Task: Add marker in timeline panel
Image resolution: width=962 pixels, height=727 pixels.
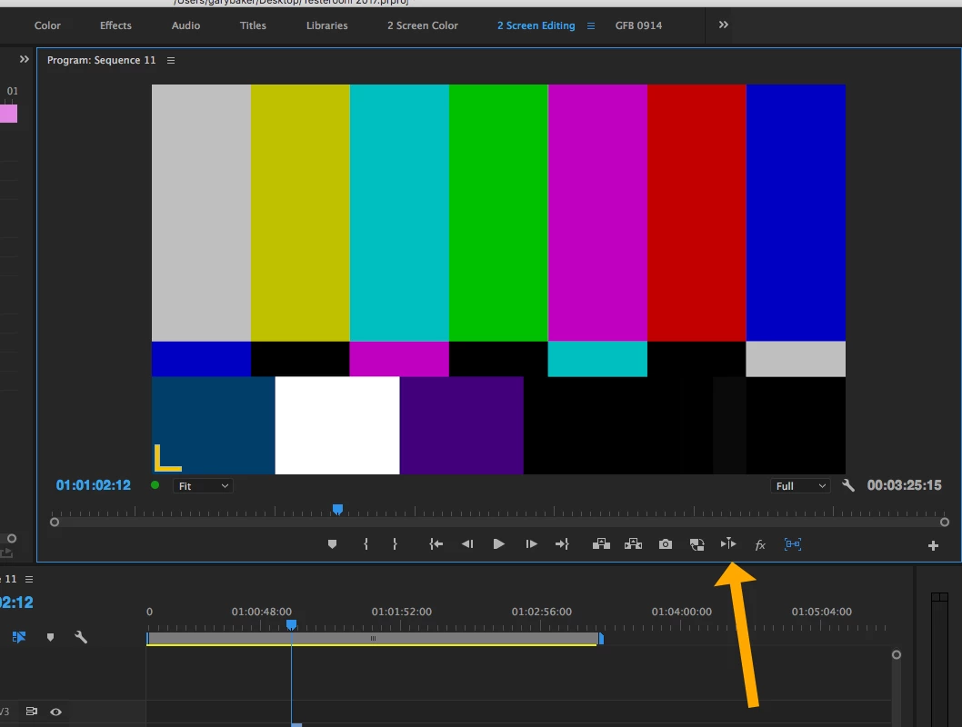Action: coord(50,638)
